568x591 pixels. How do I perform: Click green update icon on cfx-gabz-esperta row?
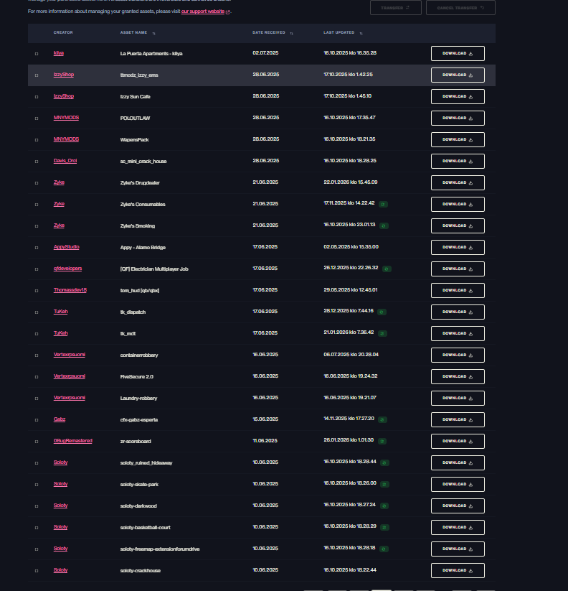tap(382, 419)
